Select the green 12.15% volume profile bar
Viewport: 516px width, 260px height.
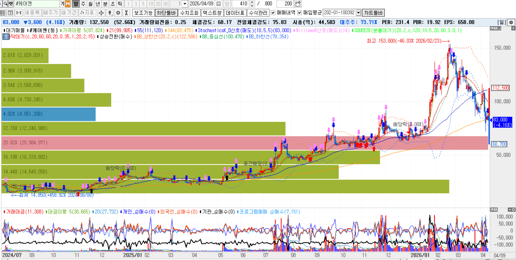pyautogui.click(x=143, y=128)
